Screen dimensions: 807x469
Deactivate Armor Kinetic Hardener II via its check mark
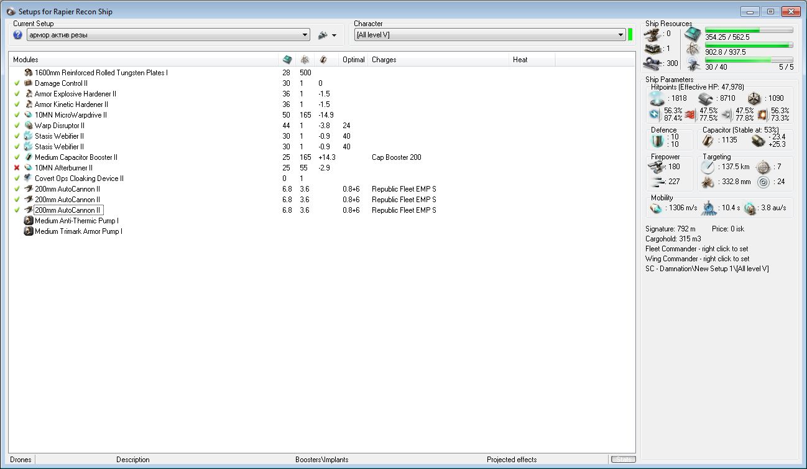pyautogui.click(x=17, y=104)
